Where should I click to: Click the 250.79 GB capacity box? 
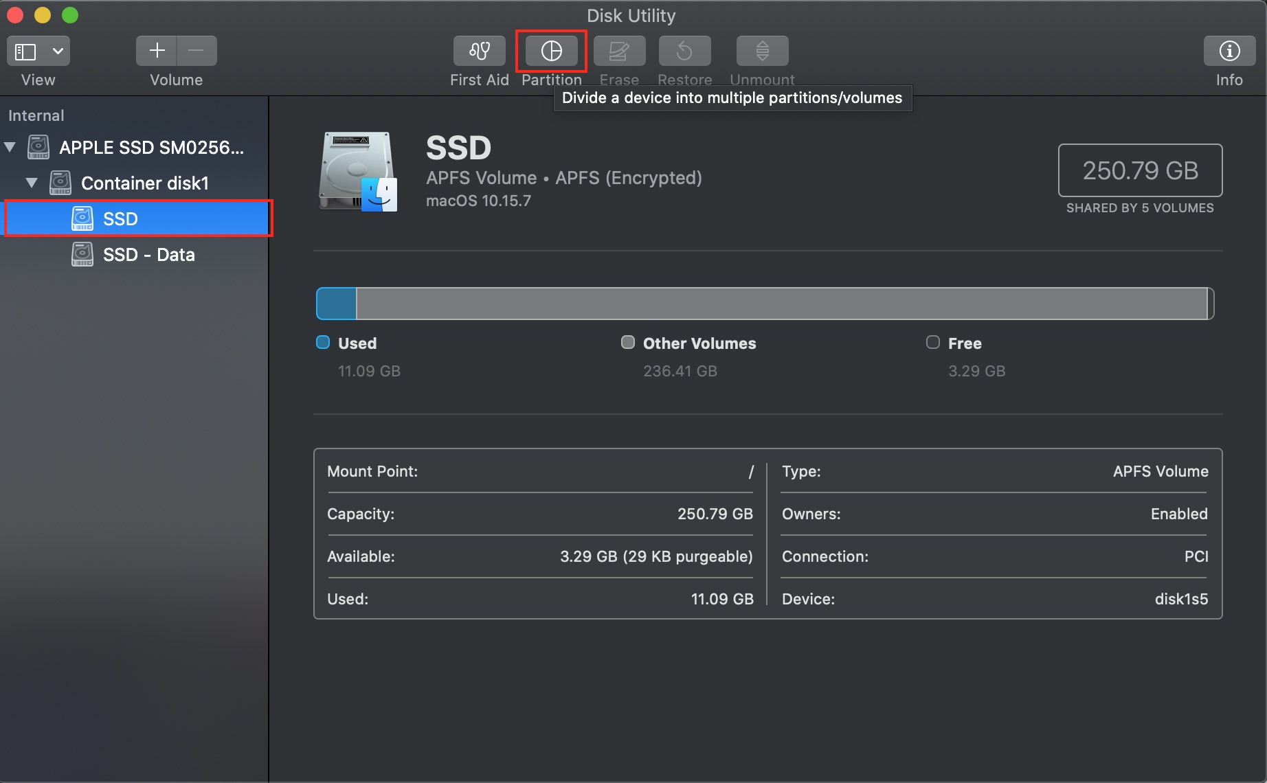pyautogui.click(x=1140, y=170)
